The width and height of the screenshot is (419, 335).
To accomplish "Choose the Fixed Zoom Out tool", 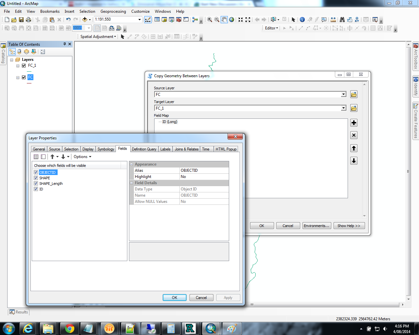I will click(248, 20).
